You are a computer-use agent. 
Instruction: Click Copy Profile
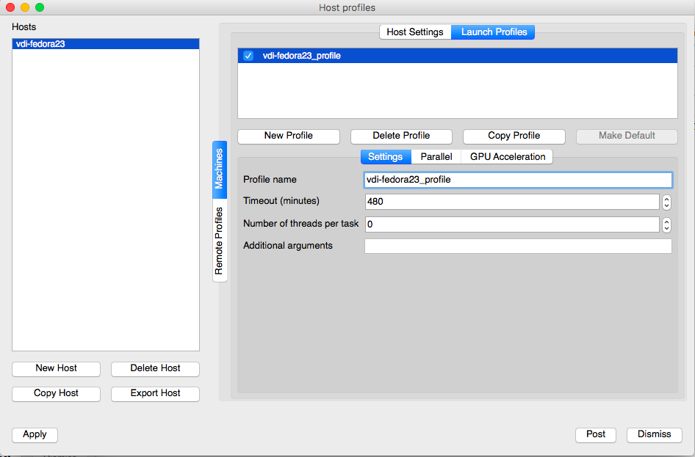click(514, 136)
